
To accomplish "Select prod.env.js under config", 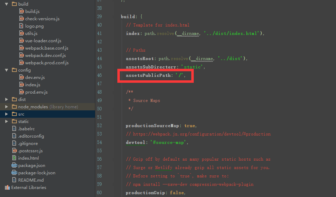I will (x=36, y=92).
